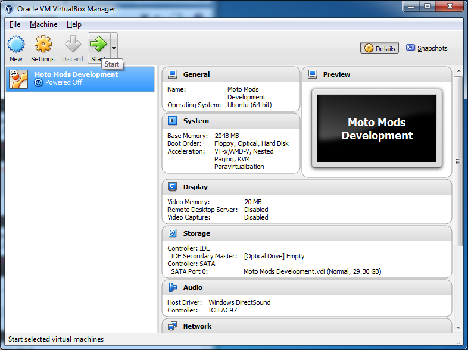Click the Display section icon
The height and width of the screenshot is (350, 468).
[x=172, y=187]
